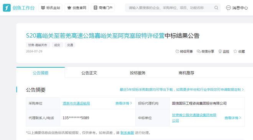Click the magnifier search icon
This screenshot has height=140, width=253.
pyautogui.click(x=216, y=8)
